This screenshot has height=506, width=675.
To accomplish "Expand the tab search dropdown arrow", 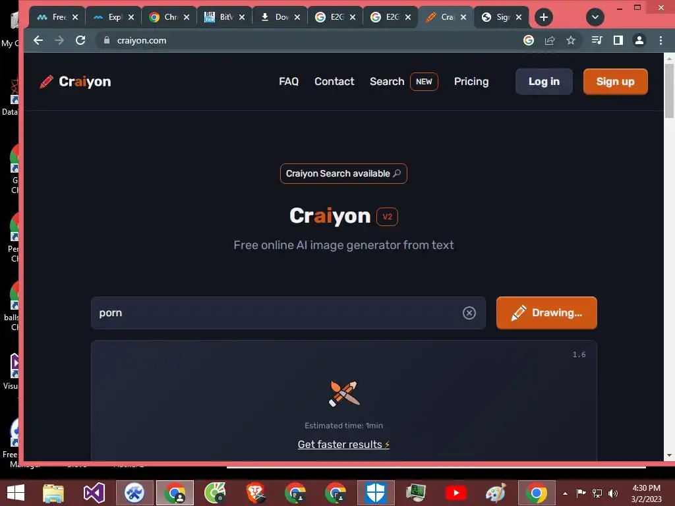I will (x=595, y=17).
